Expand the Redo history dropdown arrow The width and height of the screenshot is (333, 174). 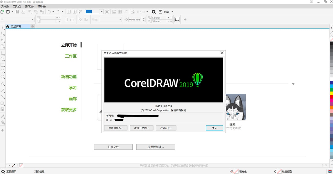coord(63,12)
